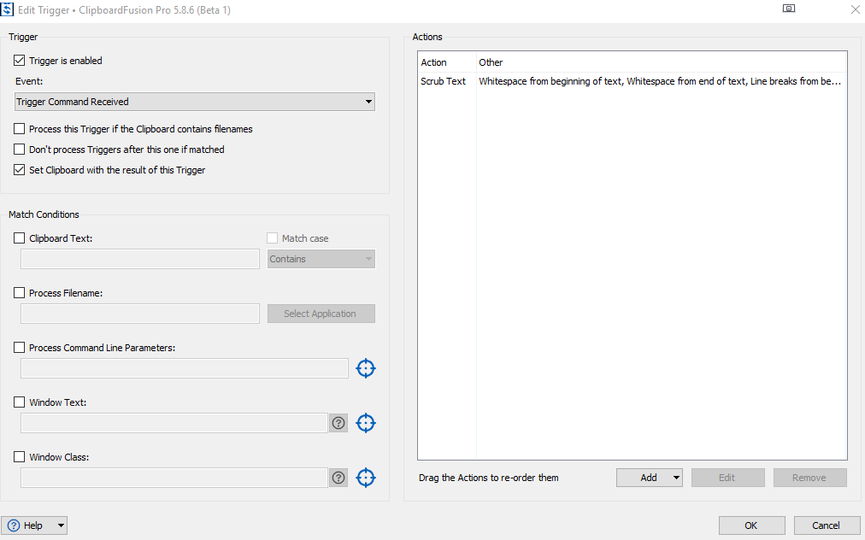Enable Process Trigger if Clipboard contains filenames
The height and width of the screenshot is (540, 865).
pos(20,129)
